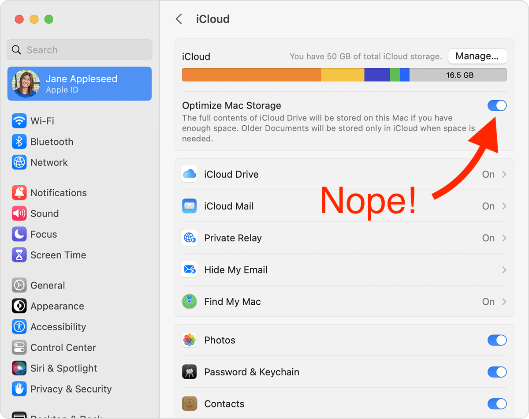Click the Manage... button
529x419 pixels.
tap(477, 56)
